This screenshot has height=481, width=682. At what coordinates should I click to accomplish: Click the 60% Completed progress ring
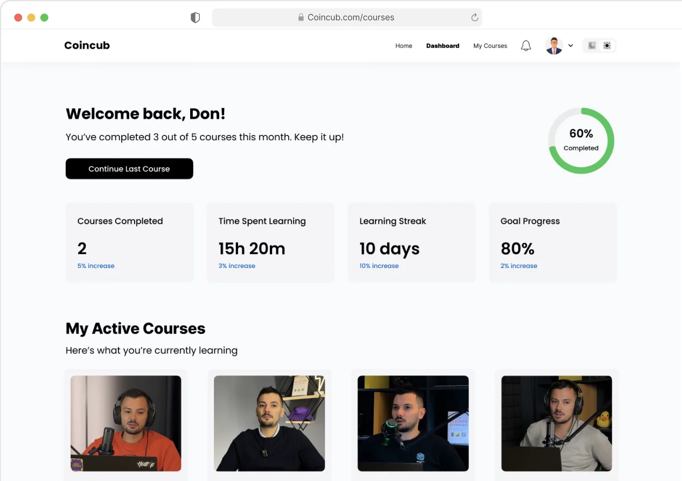click(581, 141)
